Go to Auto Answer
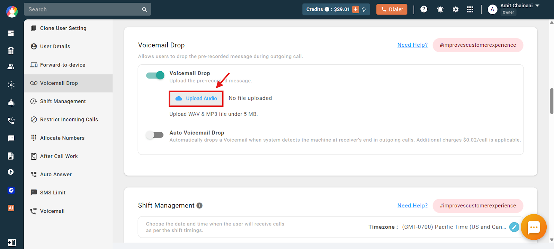554x249 pixels. point(68,175)
